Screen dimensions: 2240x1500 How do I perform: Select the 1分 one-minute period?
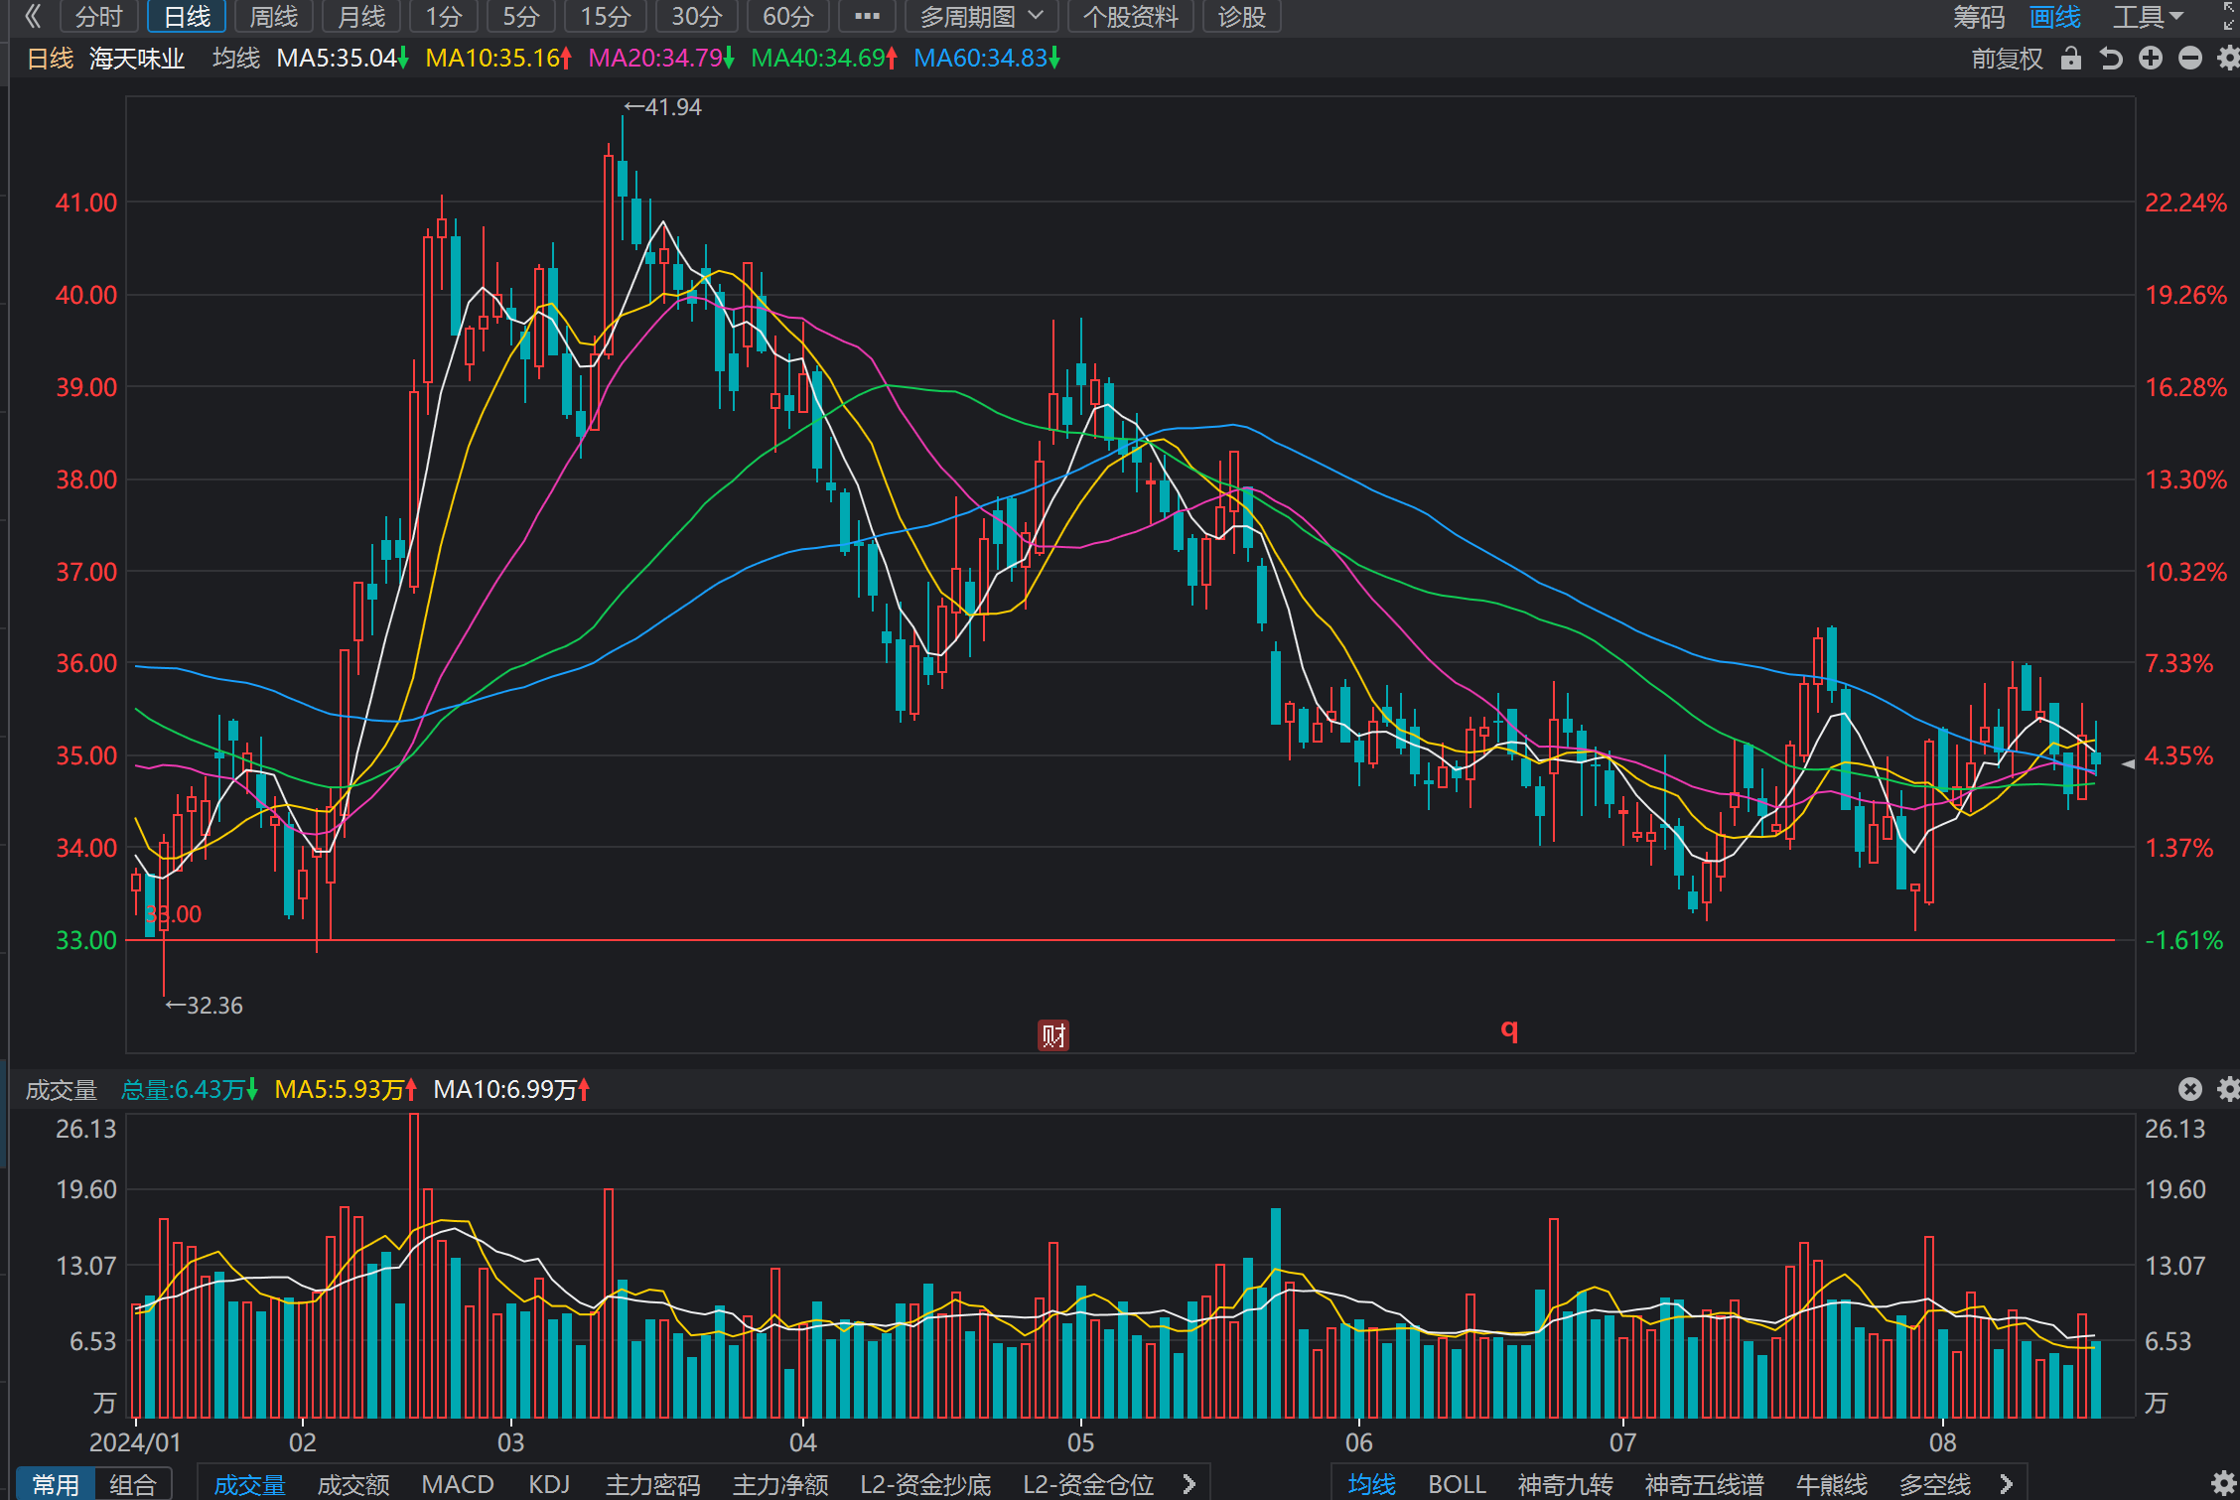coord(444,16)
